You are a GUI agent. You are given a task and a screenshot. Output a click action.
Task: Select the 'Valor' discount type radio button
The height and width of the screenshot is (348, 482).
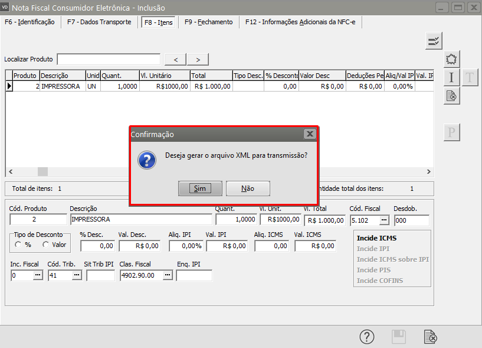[45, 245]
